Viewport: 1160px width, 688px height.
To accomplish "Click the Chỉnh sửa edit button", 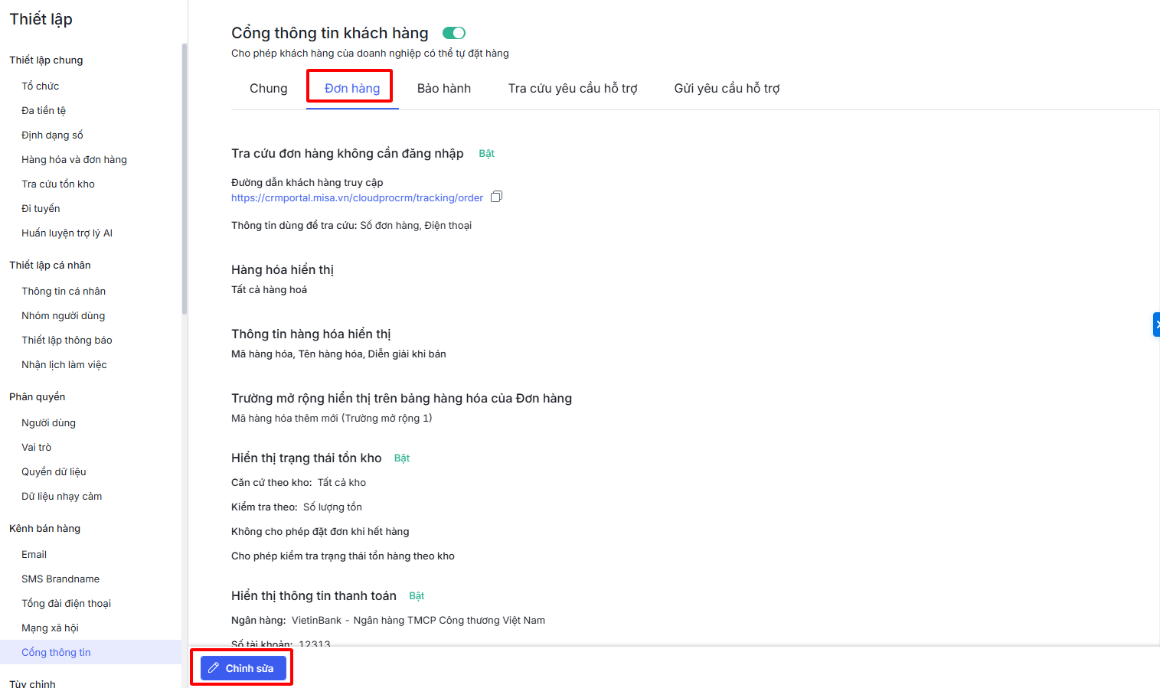I will (x=243, y=668).
